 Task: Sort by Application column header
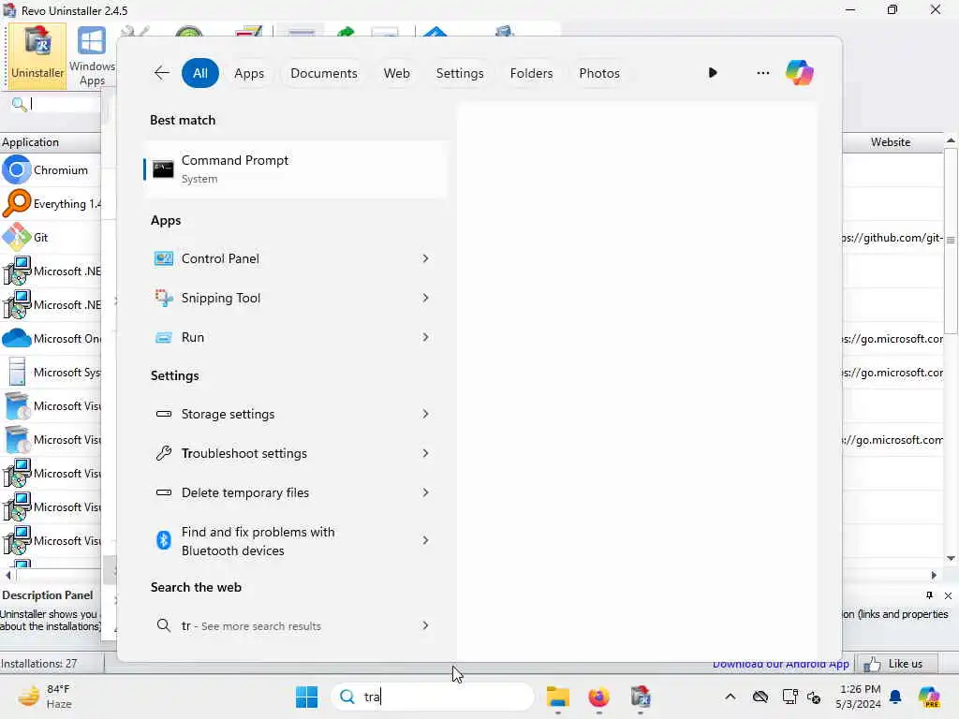[x=51, y=142]
